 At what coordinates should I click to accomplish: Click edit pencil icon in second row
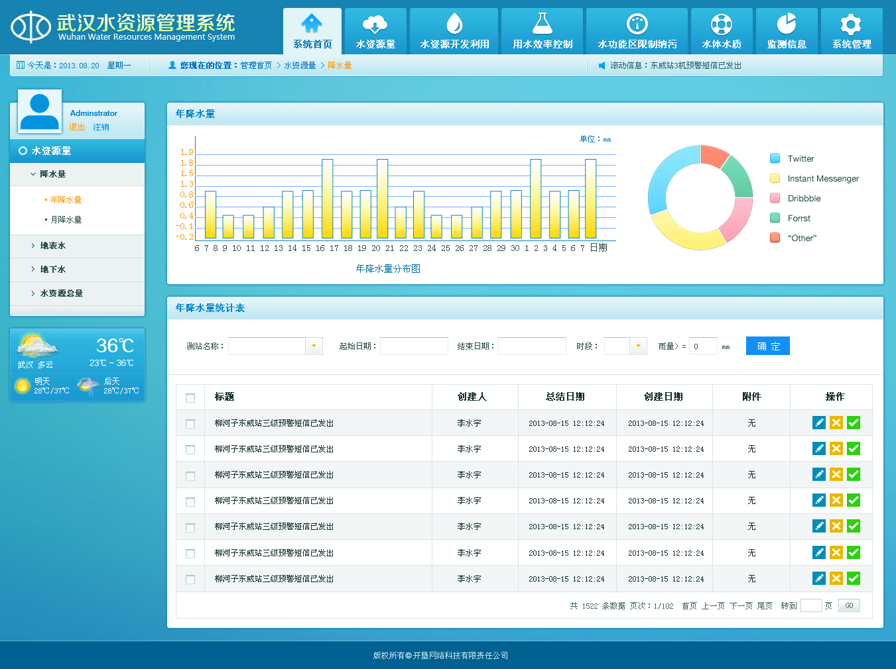[x=819, y=448]
